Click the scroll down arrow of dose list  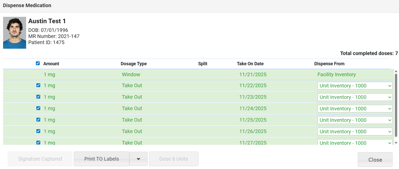tap(396, 143)
